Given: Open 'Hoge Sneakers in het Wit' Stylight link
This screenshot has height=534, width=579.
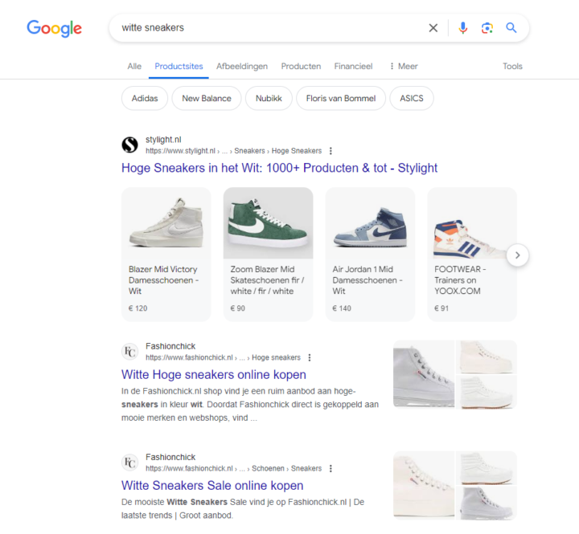Looking at the screenshot, I should (280, 168).
